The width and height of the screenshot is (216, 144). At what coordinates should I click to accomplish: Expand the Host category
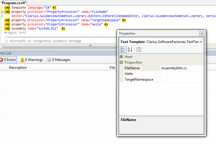pyautogui.click(x=121, y=57)
